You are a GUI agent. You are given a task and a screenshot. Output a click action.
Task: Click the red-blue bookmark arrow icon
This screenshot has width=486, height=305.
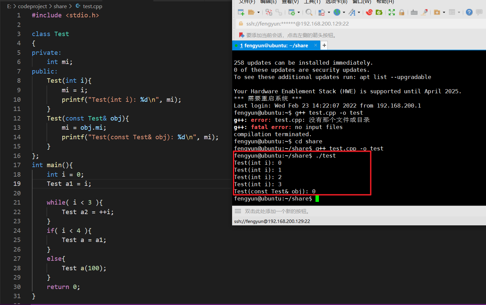coord(242,35)
